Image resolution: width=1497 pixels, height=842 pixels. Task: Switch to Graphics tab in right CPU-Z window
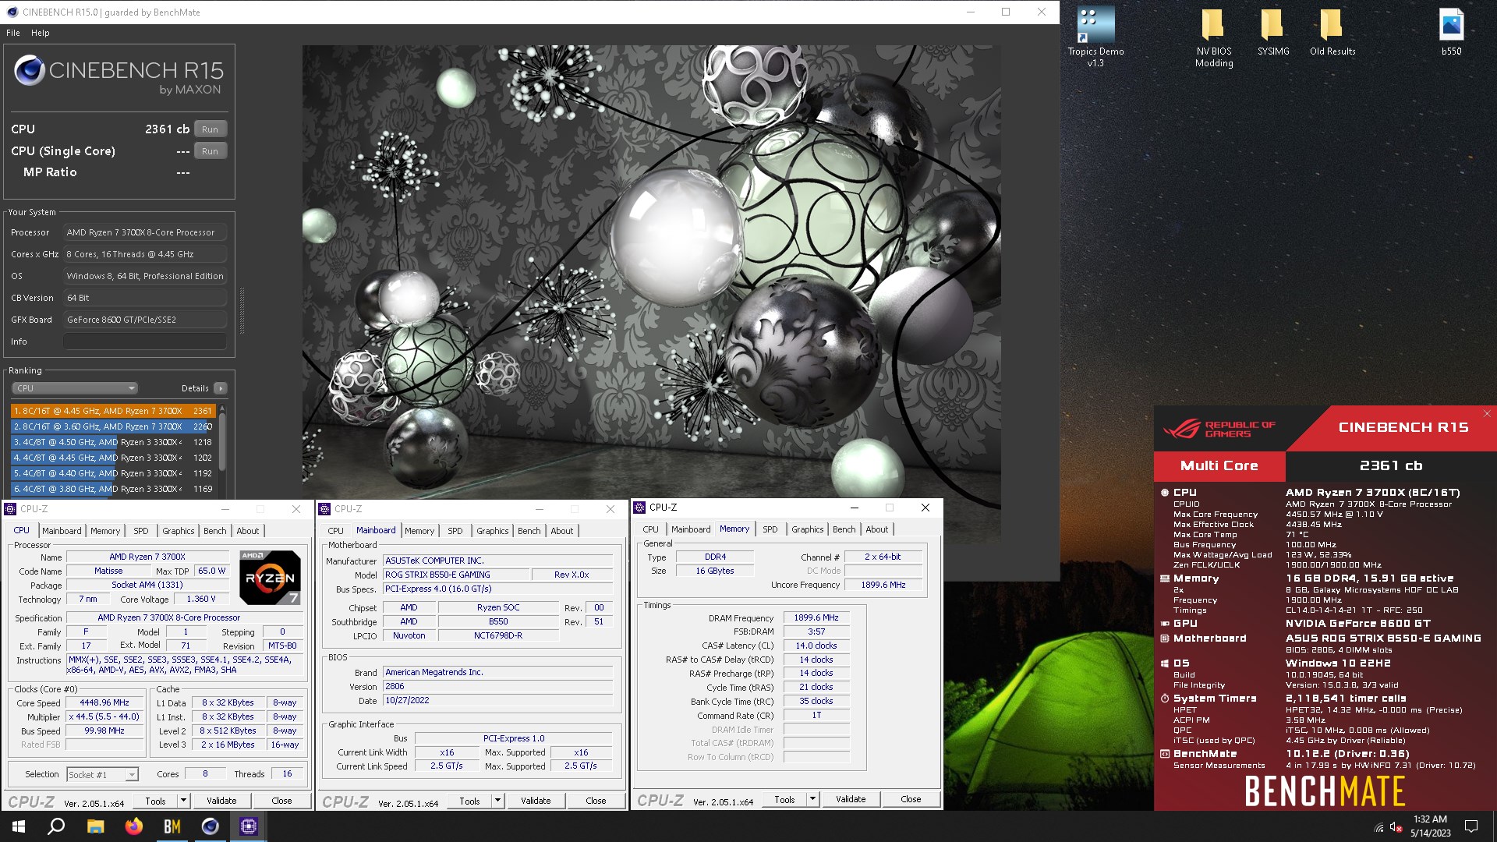click(x=807, y=529)
